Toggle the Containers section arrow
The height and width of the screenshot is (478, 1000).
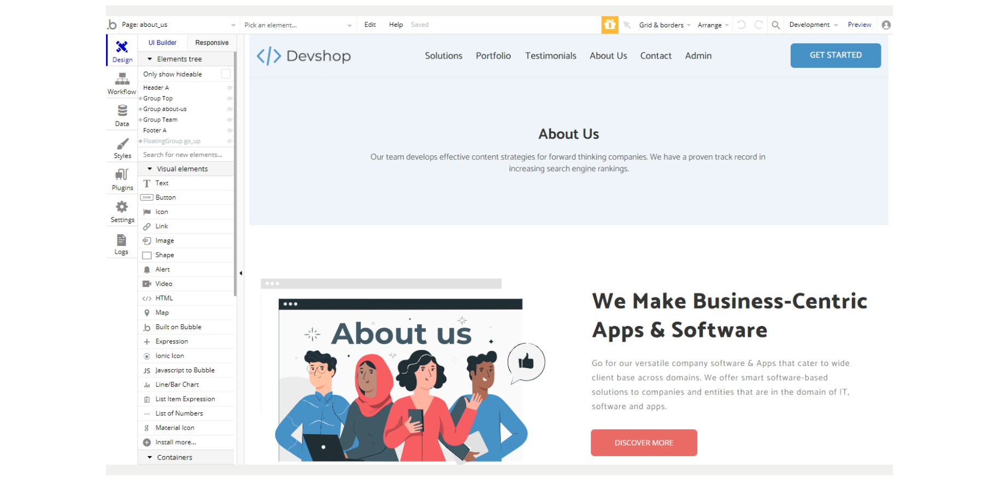pyautogui.click(x=150, y=457)
